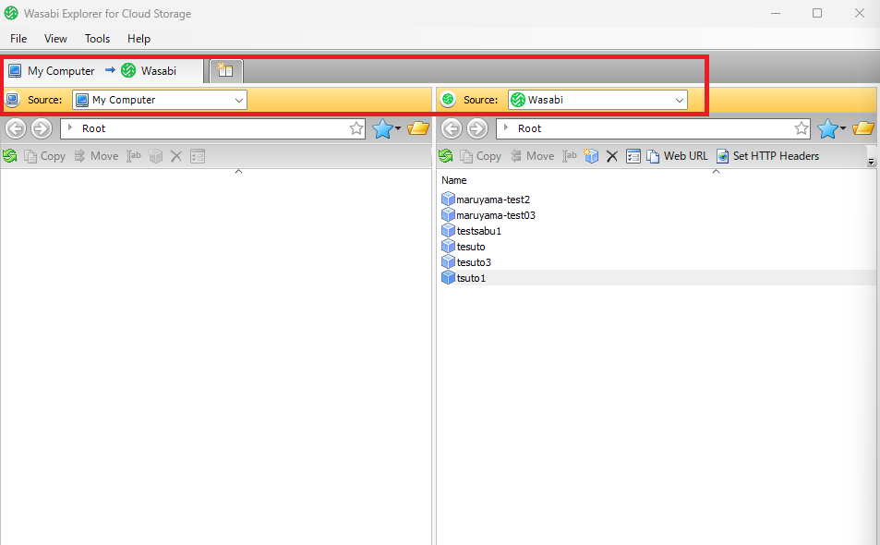Click Properties icon in left pane toolbar
Screen dimensions: 880x545
click(198, 156)
